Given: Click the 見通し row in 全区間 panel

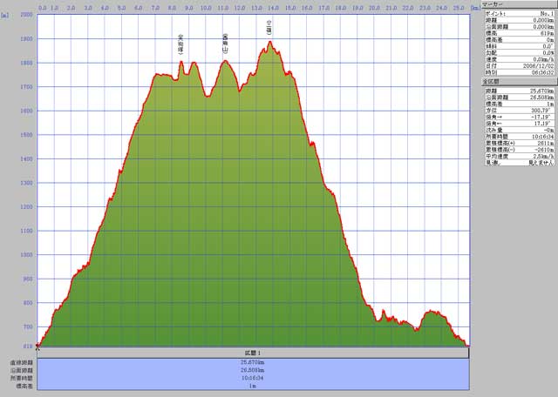Looking at the screenshot, I should (x=518, y=160).
